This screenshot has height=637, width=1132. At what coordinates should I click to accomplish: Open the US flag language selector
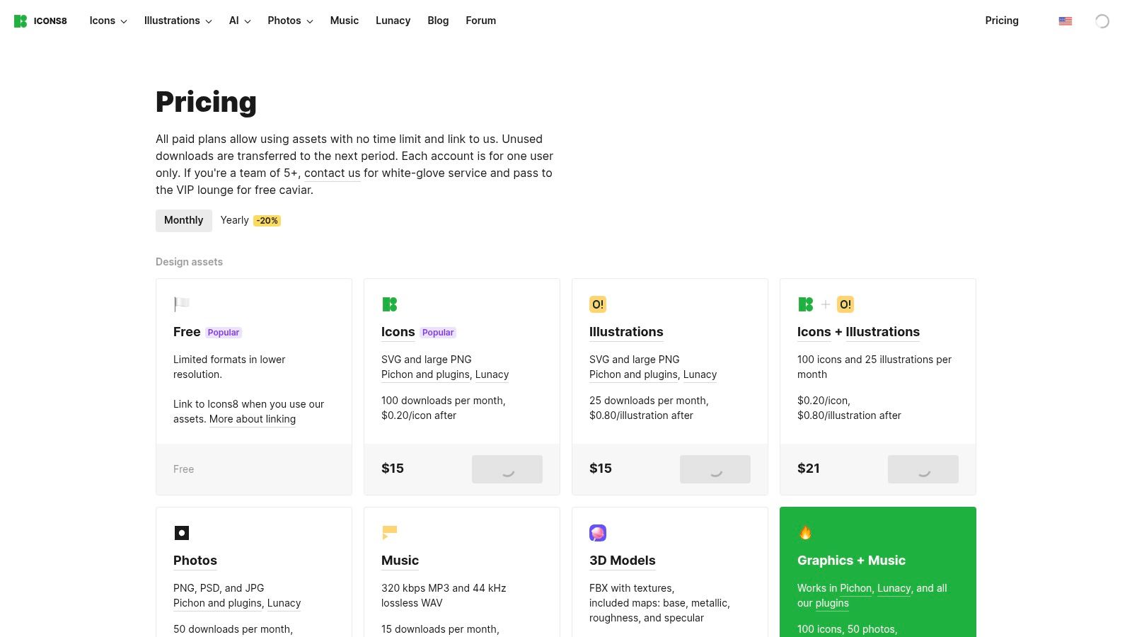[x=1065, y=21]
